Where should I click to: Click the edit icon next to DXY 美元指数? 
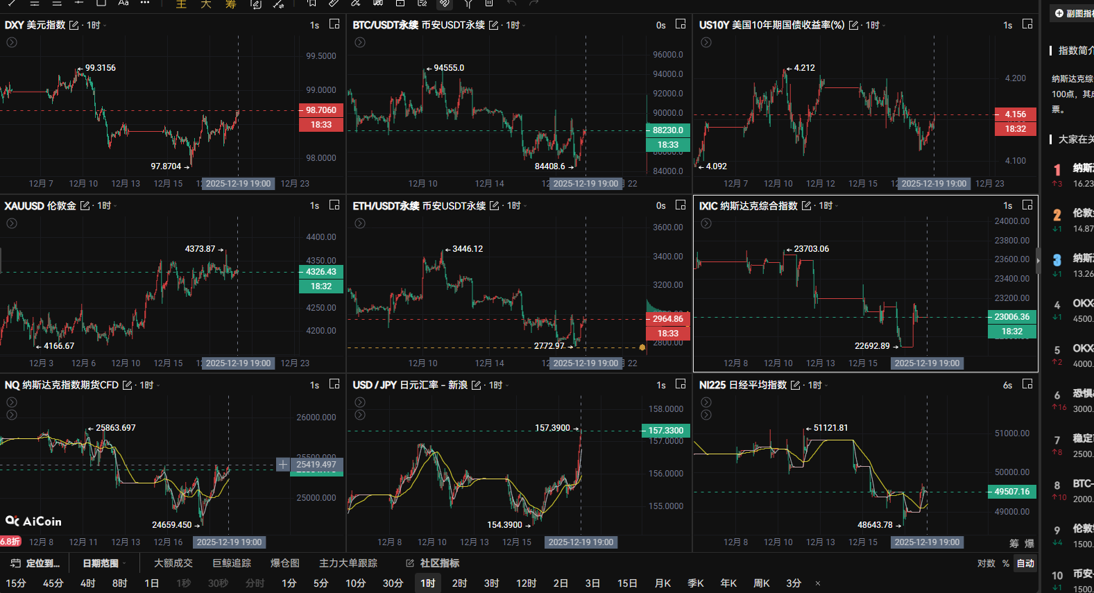pos(74,25)
